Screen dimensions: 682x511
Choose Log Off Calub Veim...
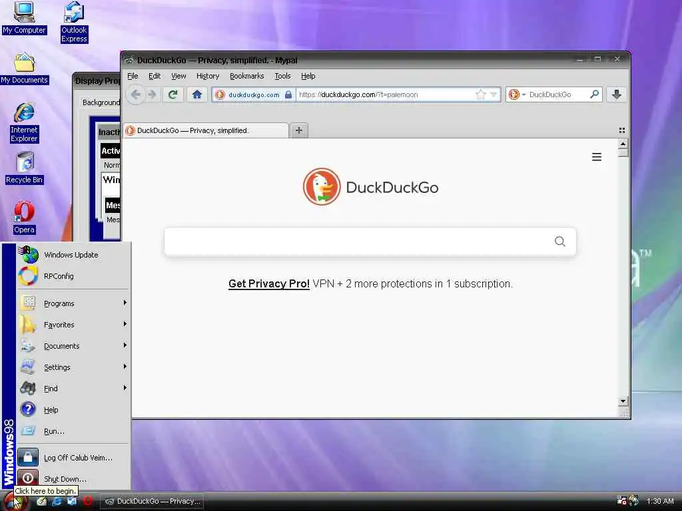click(74, 457)
